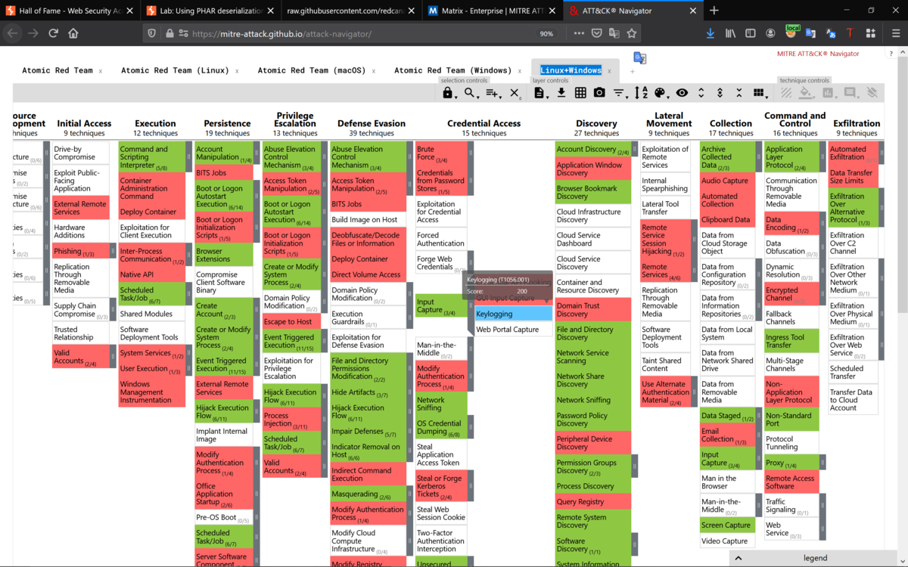The height and width of the screenshot is (567, 908).
Task: Bookmark this page with the star
Action: [632, 33]
